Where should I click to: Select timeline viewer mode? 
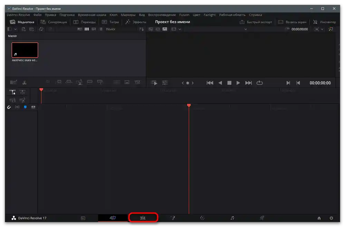tap(165, 29)
